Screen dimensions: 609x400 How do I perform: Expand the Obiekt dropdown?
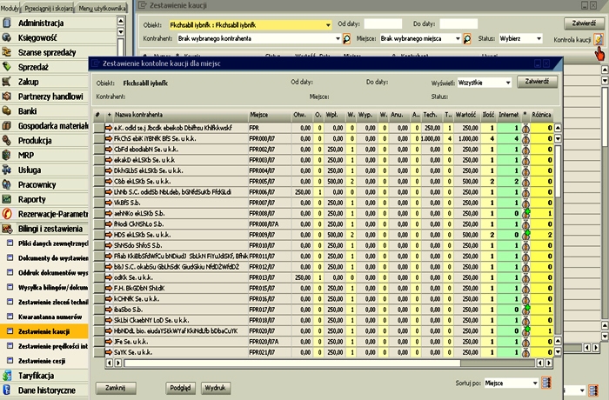(x=328, y=25)
